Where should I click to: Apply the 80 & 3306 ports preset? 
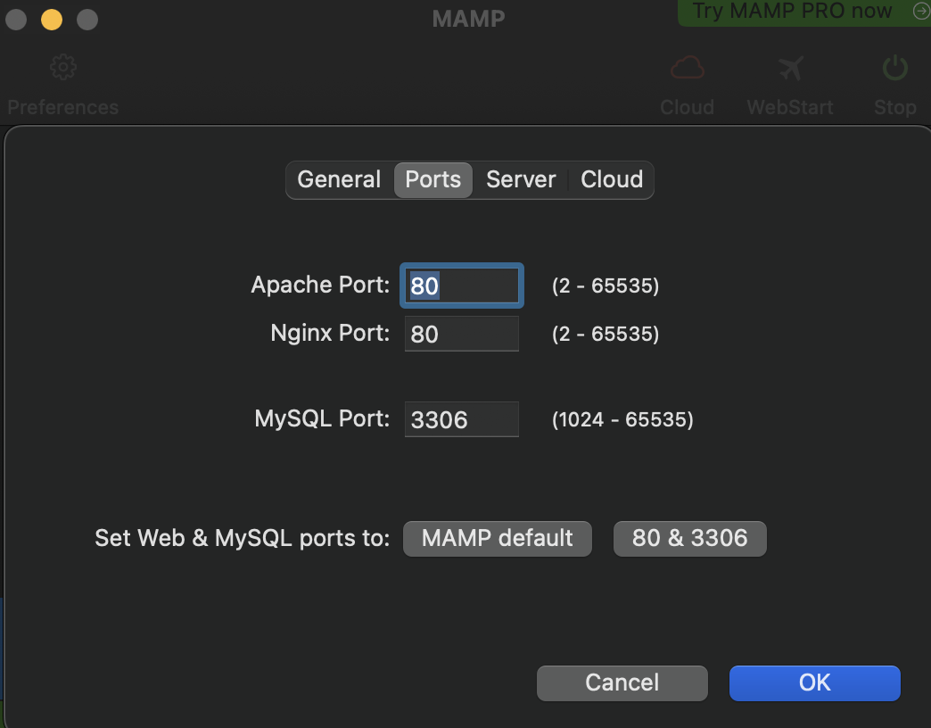coord(689,538)
